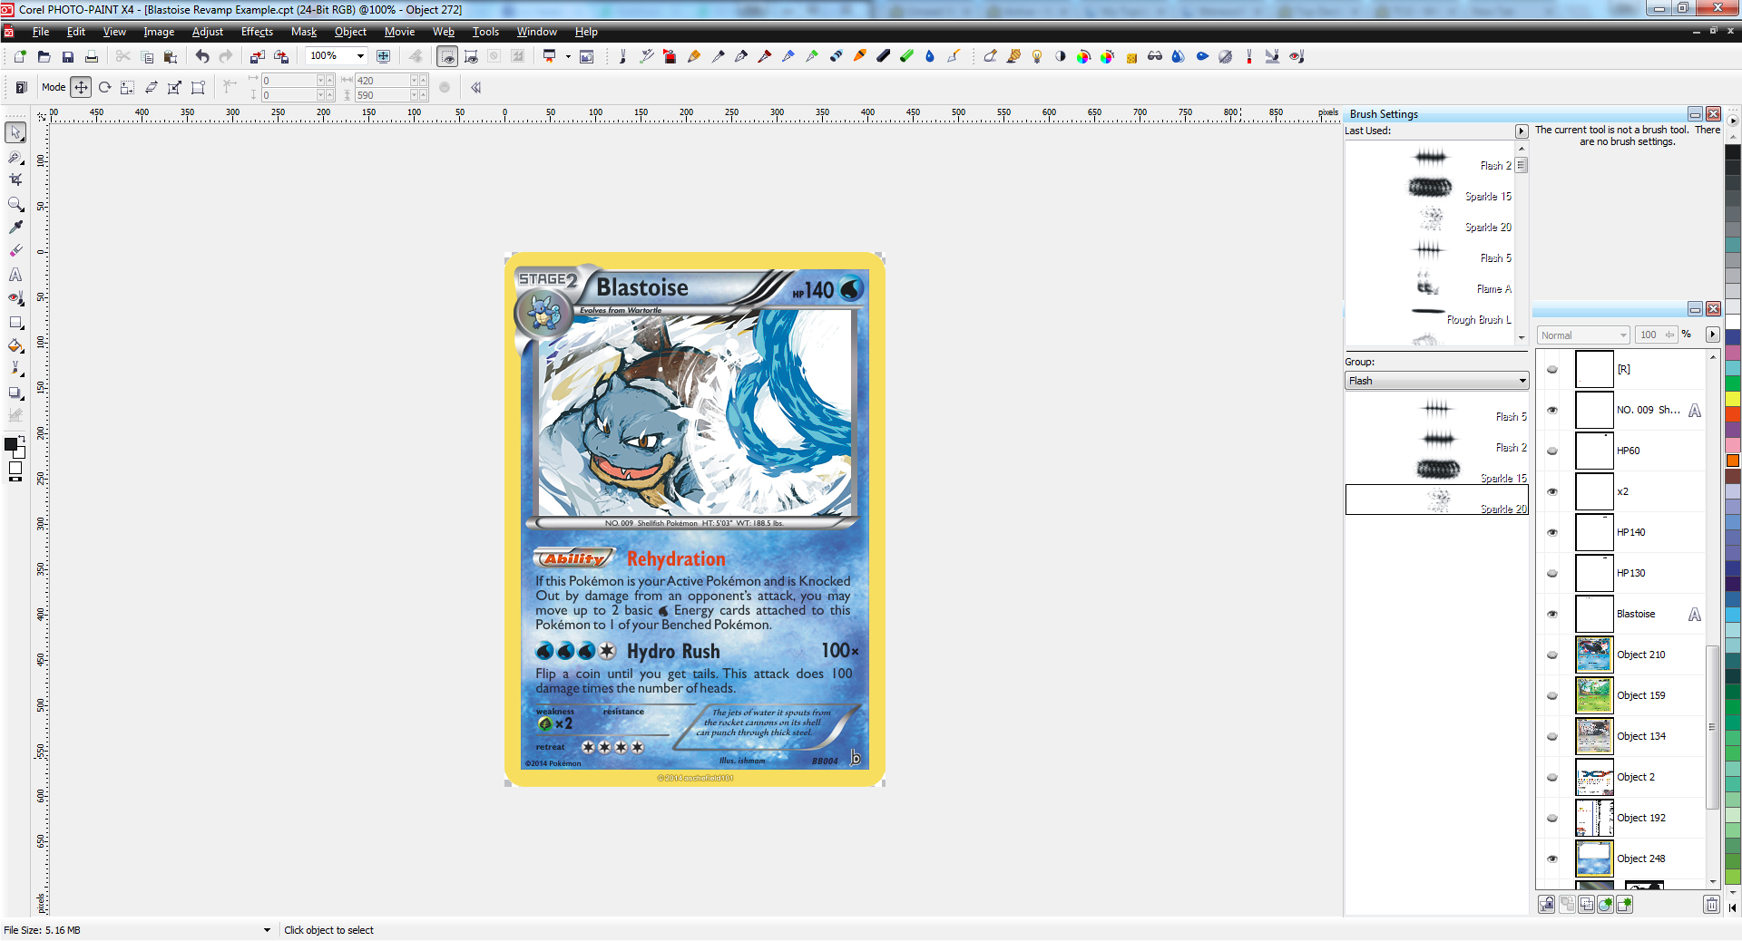Open the Image menu
Image resolution: width=1742 pixels, height=941 pixels.
pos(159,32)
